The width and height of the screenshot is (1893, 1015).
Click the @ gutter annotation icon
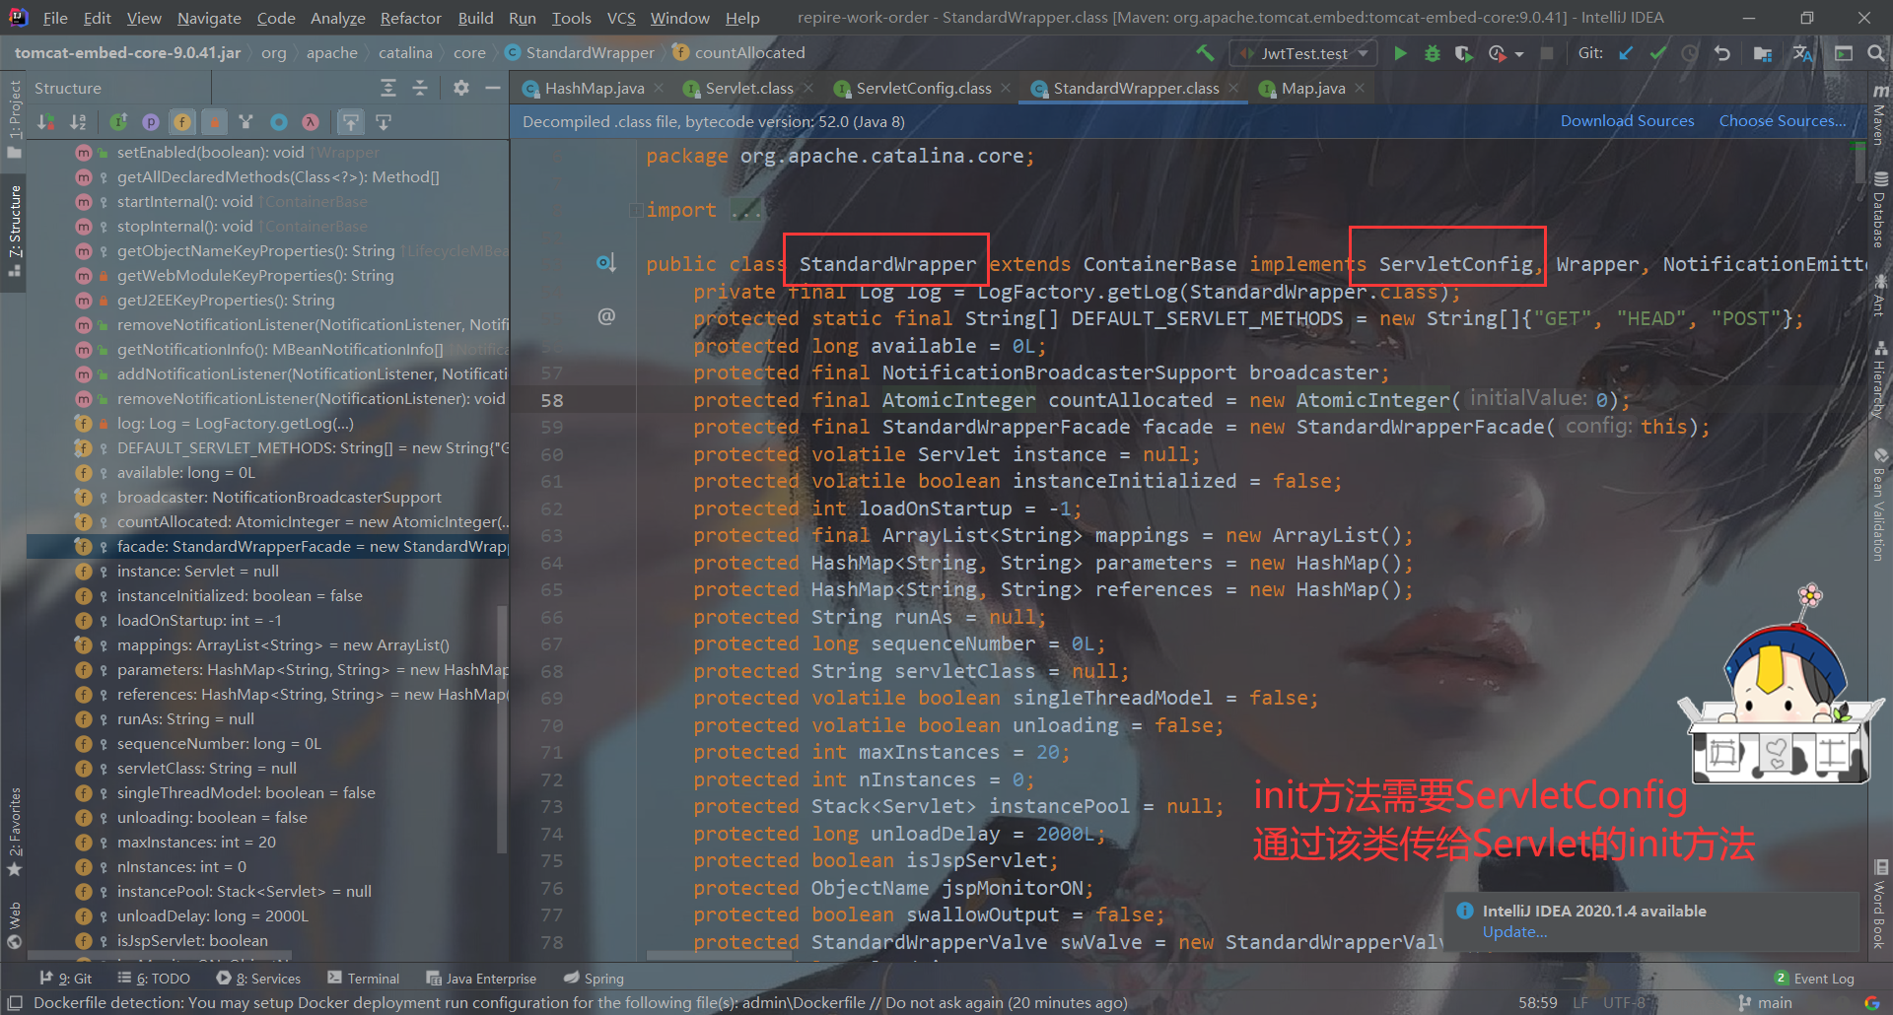(x=606, y=316)
